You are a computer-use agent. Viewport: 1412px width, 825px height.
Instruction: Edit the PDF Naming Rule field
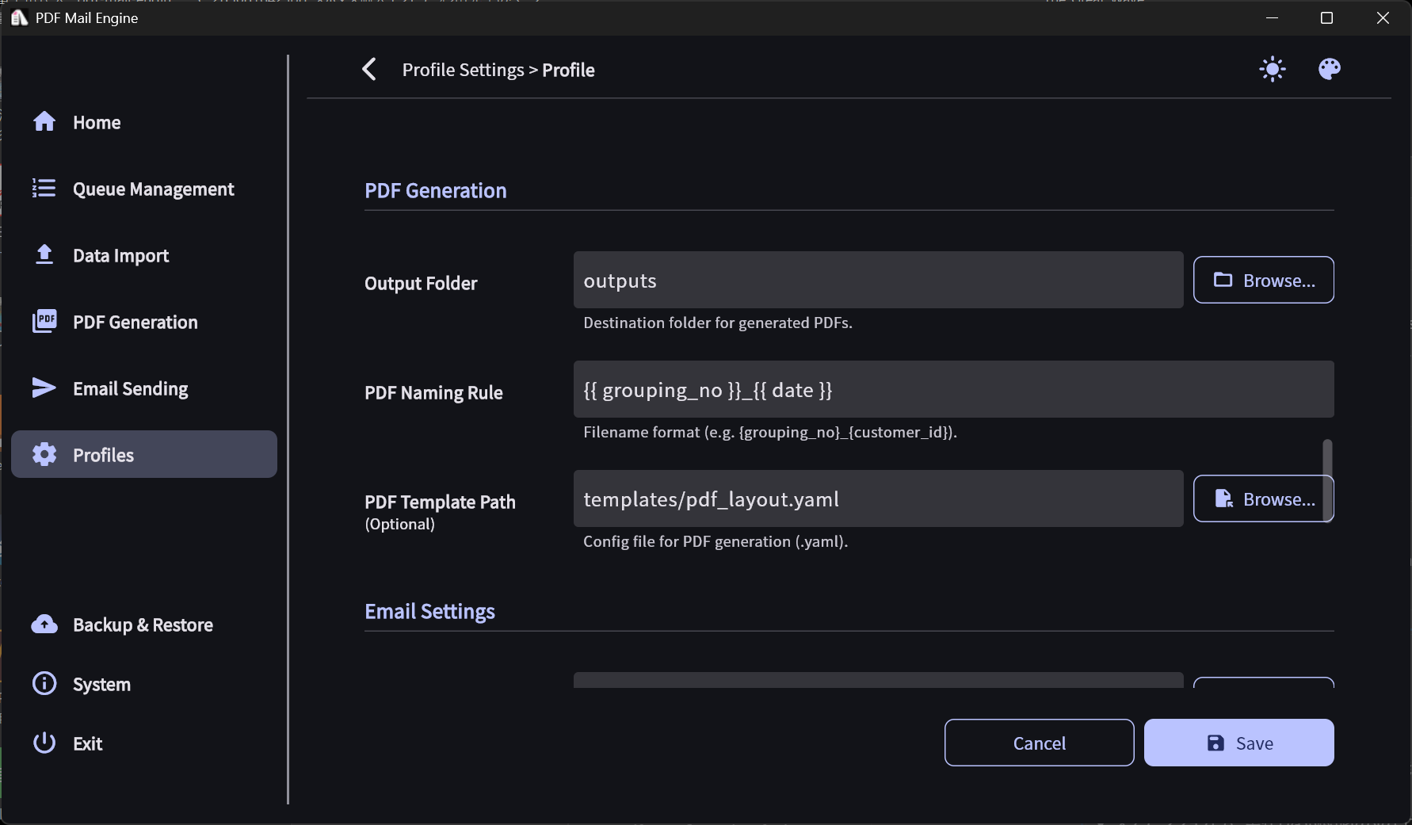click(x=953, y=389)
